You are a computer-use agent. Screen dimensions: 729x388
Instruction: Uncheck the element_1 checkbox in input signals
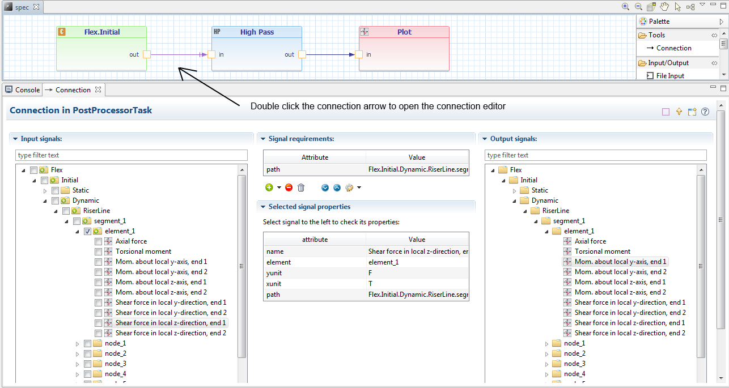[87, 231]
